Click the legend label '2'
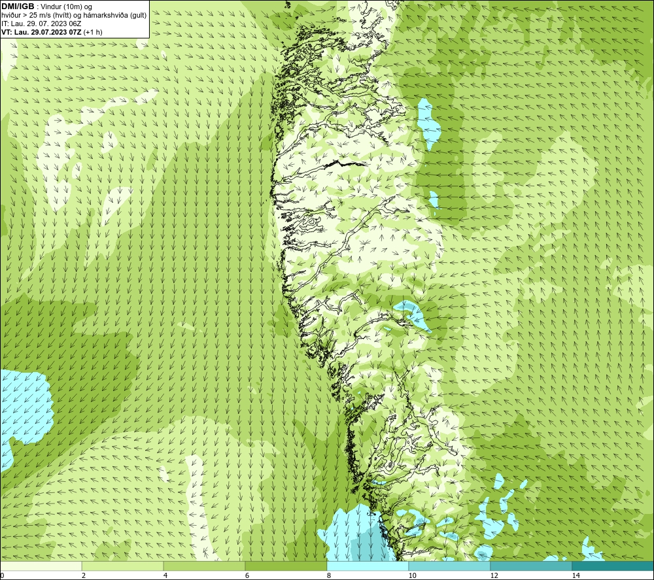The height and width of the screenshot is (580, 654). tap(84, 575)
